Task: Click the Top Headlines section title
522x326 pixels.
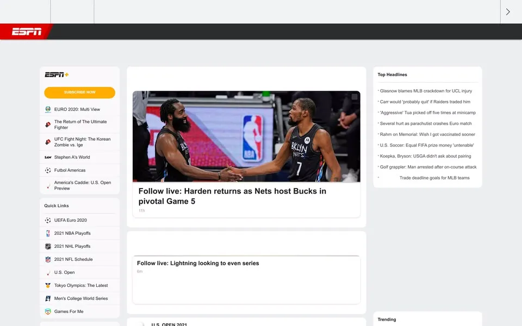Action: pyautogui.click(x=392, y=74)
